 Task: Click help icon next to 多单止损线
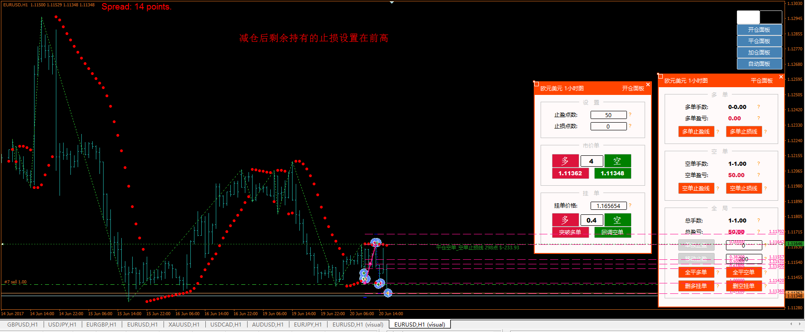click(765, 132)
